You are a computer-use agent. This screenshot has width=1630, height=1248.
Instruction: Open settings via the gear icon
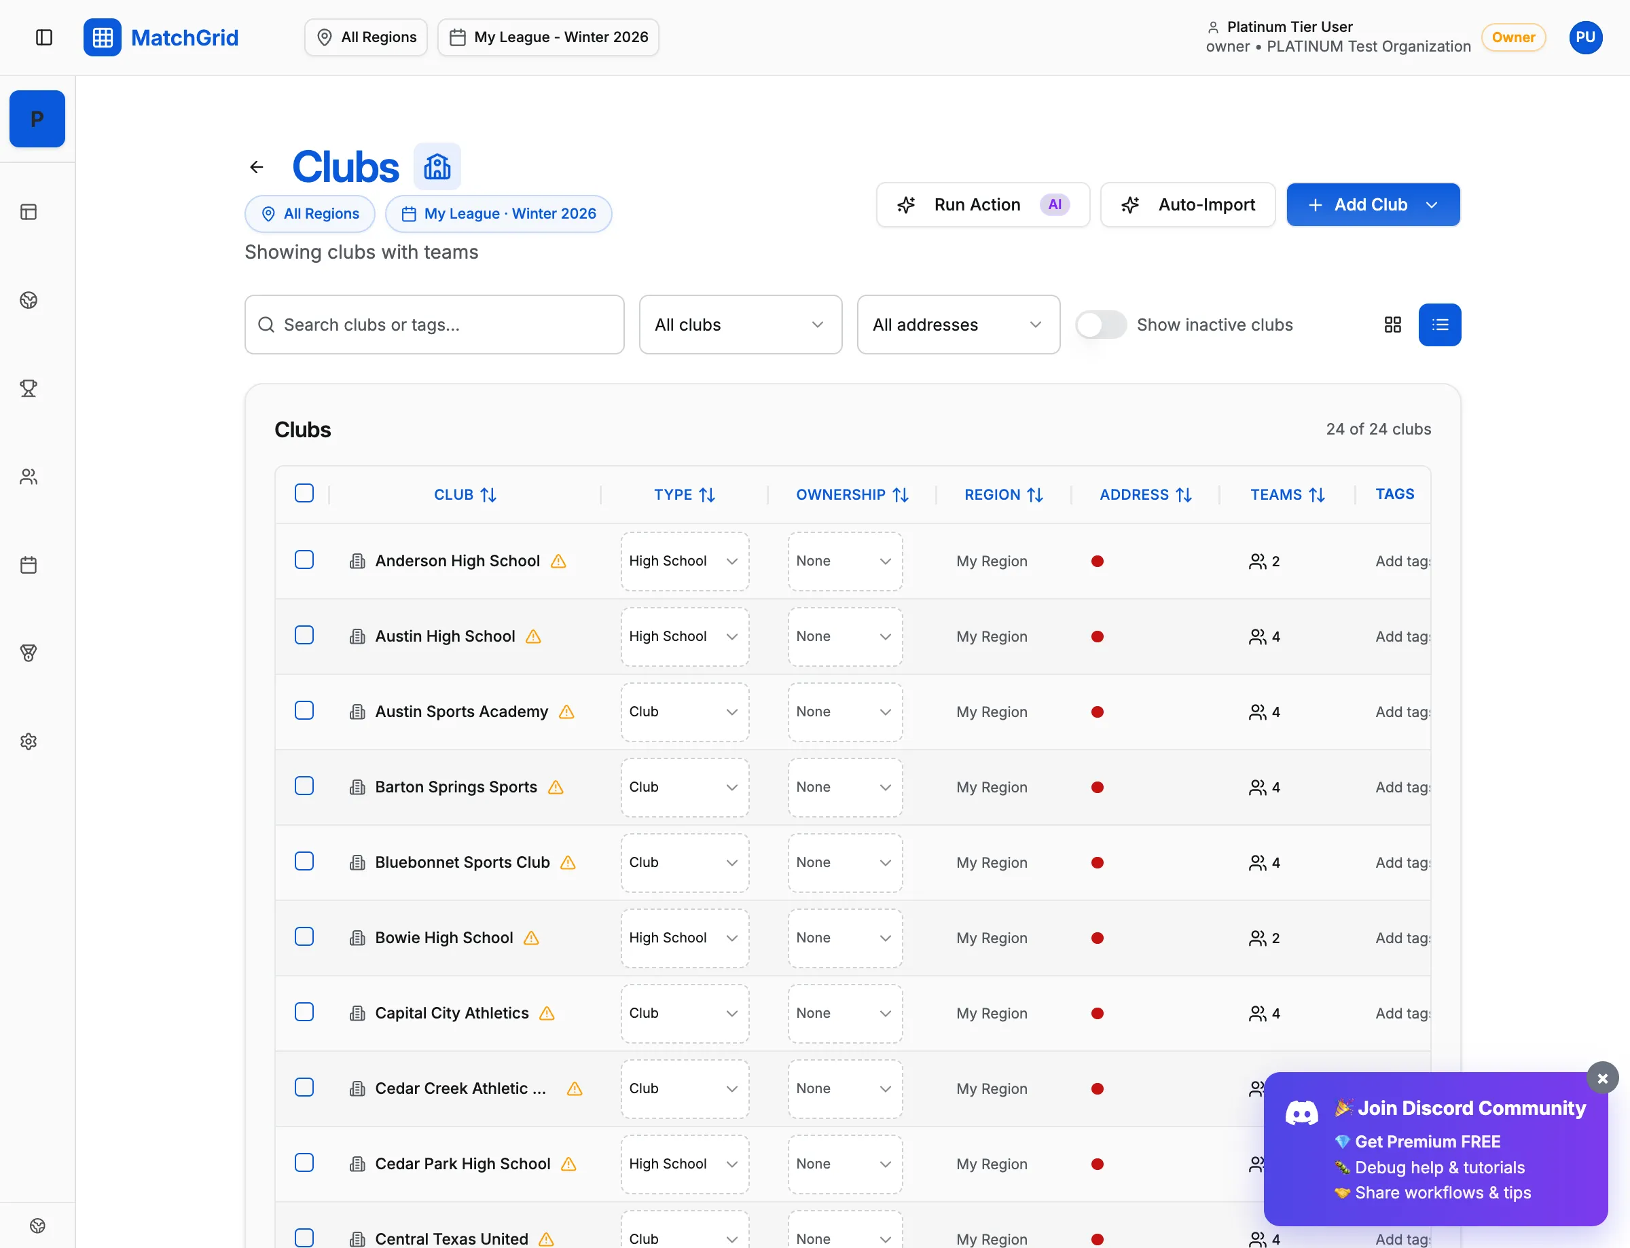(29, 741)
